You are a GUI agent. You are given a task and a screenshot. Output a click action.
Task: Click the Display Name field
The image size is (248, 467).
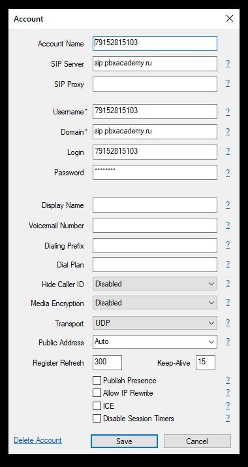[x=155, y=205]
